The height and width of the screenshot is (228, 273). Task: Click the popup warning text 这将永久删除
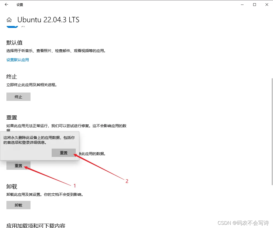pyautogui.click(x=39, y=140)
